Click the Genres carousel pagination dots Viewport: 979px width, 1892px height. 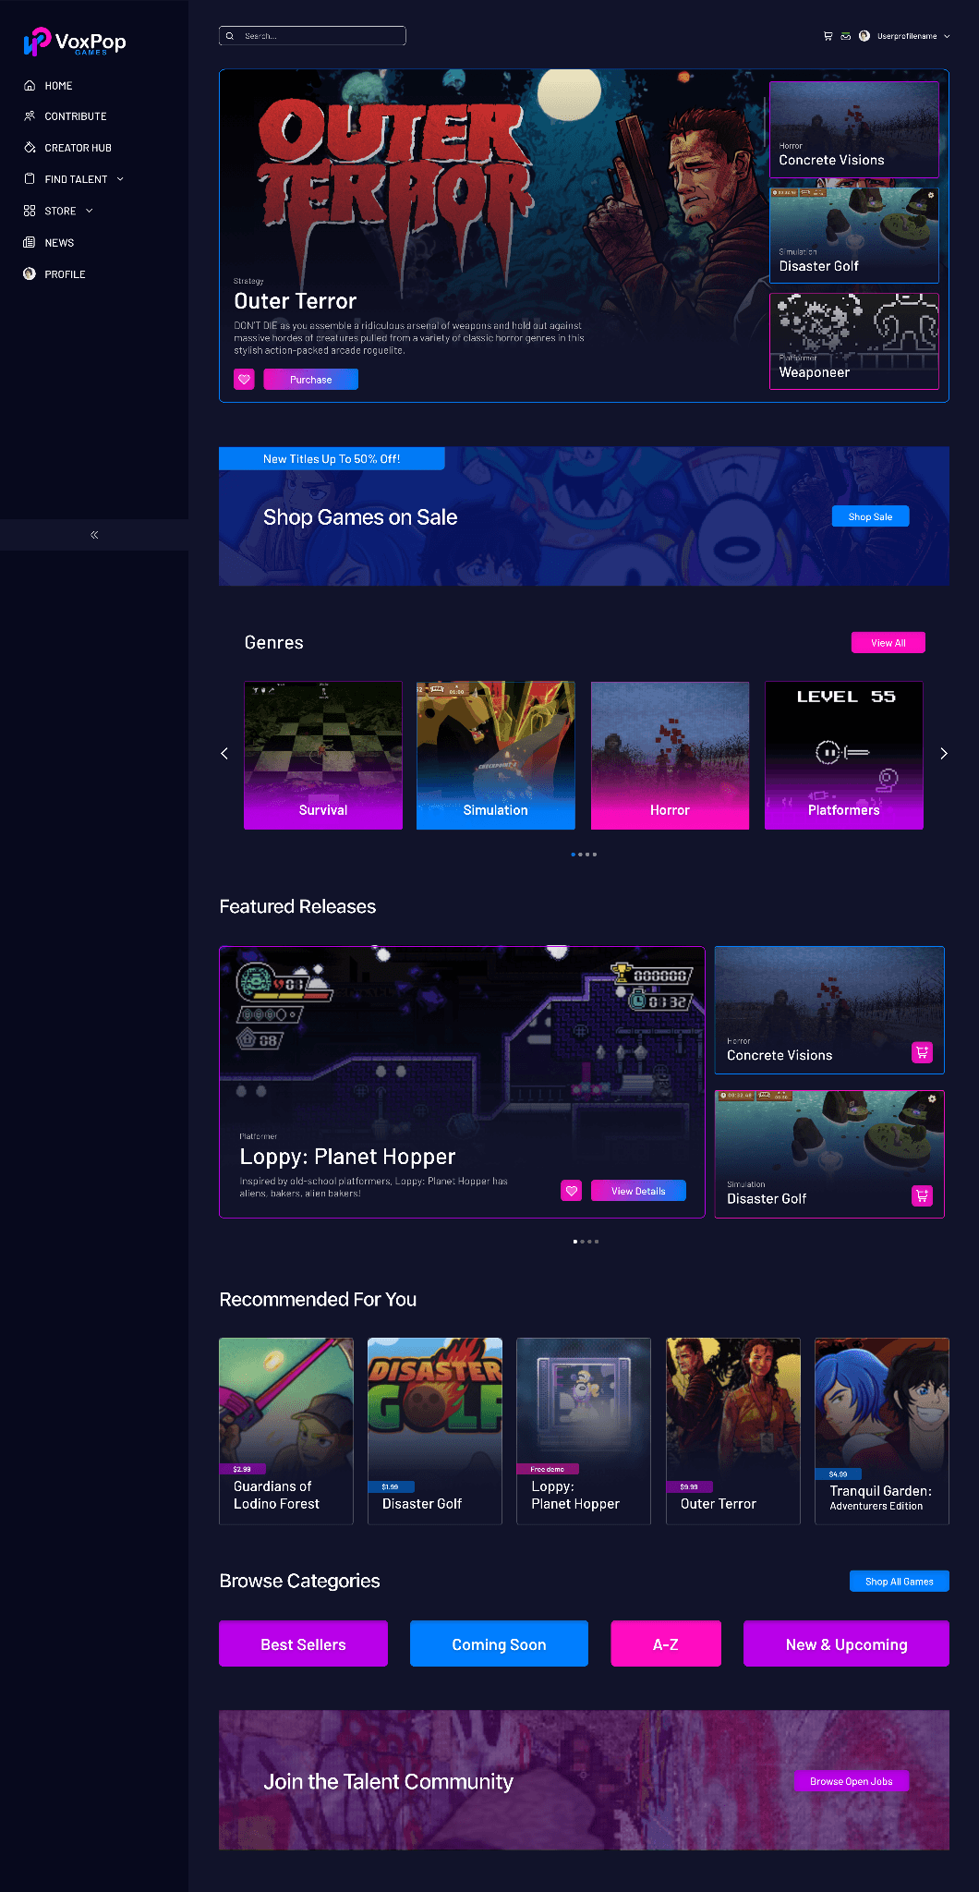pos(584,855)
